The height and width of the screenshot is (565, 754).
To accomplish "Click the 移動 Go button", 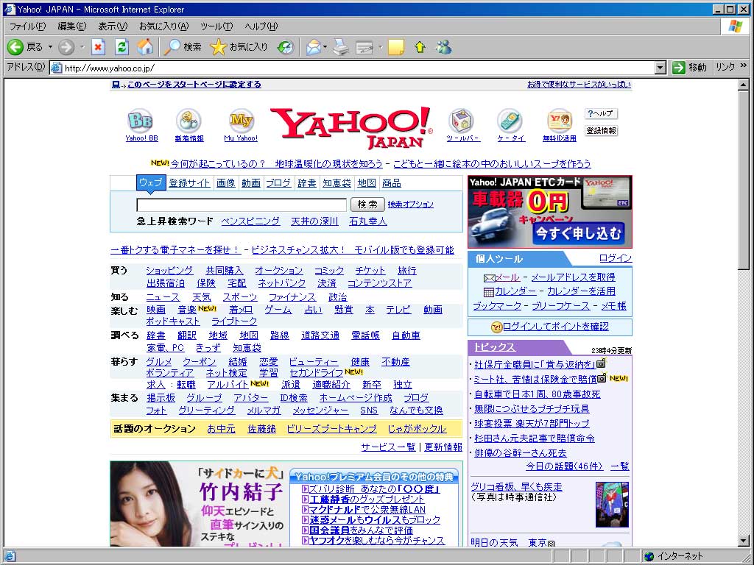I will click(x=689, y=67).
